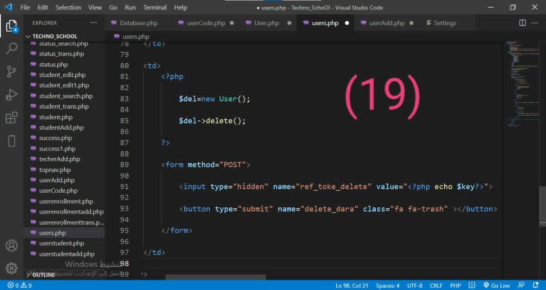
Task: Open student_search.php in explorer
Action: (x=66, y=96)
